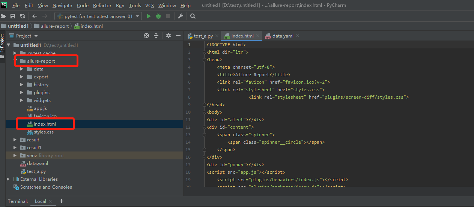Image resolution: width=474 pixels, height=207 pixels.
Task: Expand the venv library root
Action: tap(15, 156)
